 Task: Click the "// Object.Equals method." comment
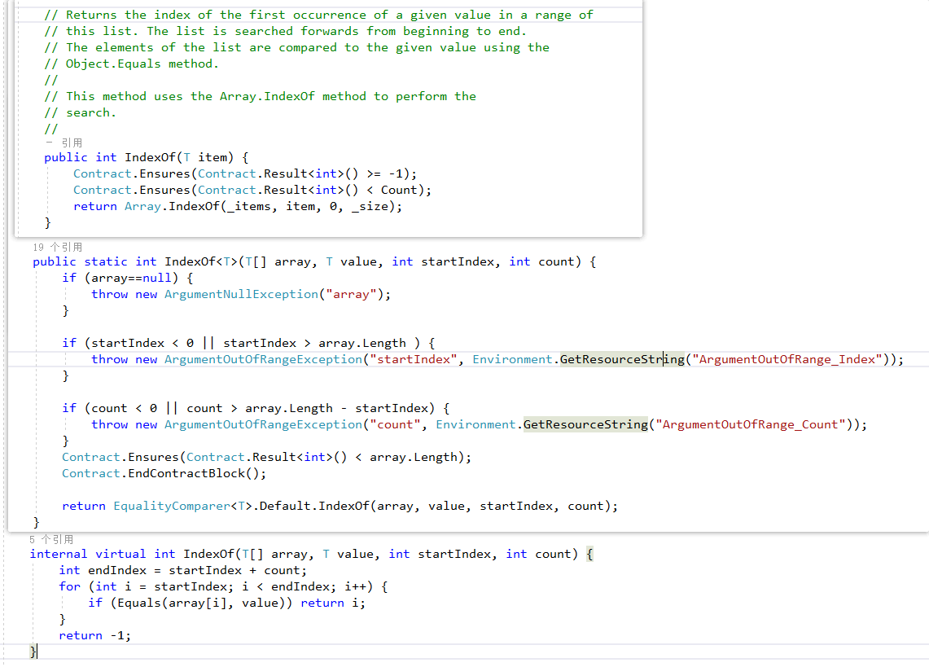pos(132,64)
